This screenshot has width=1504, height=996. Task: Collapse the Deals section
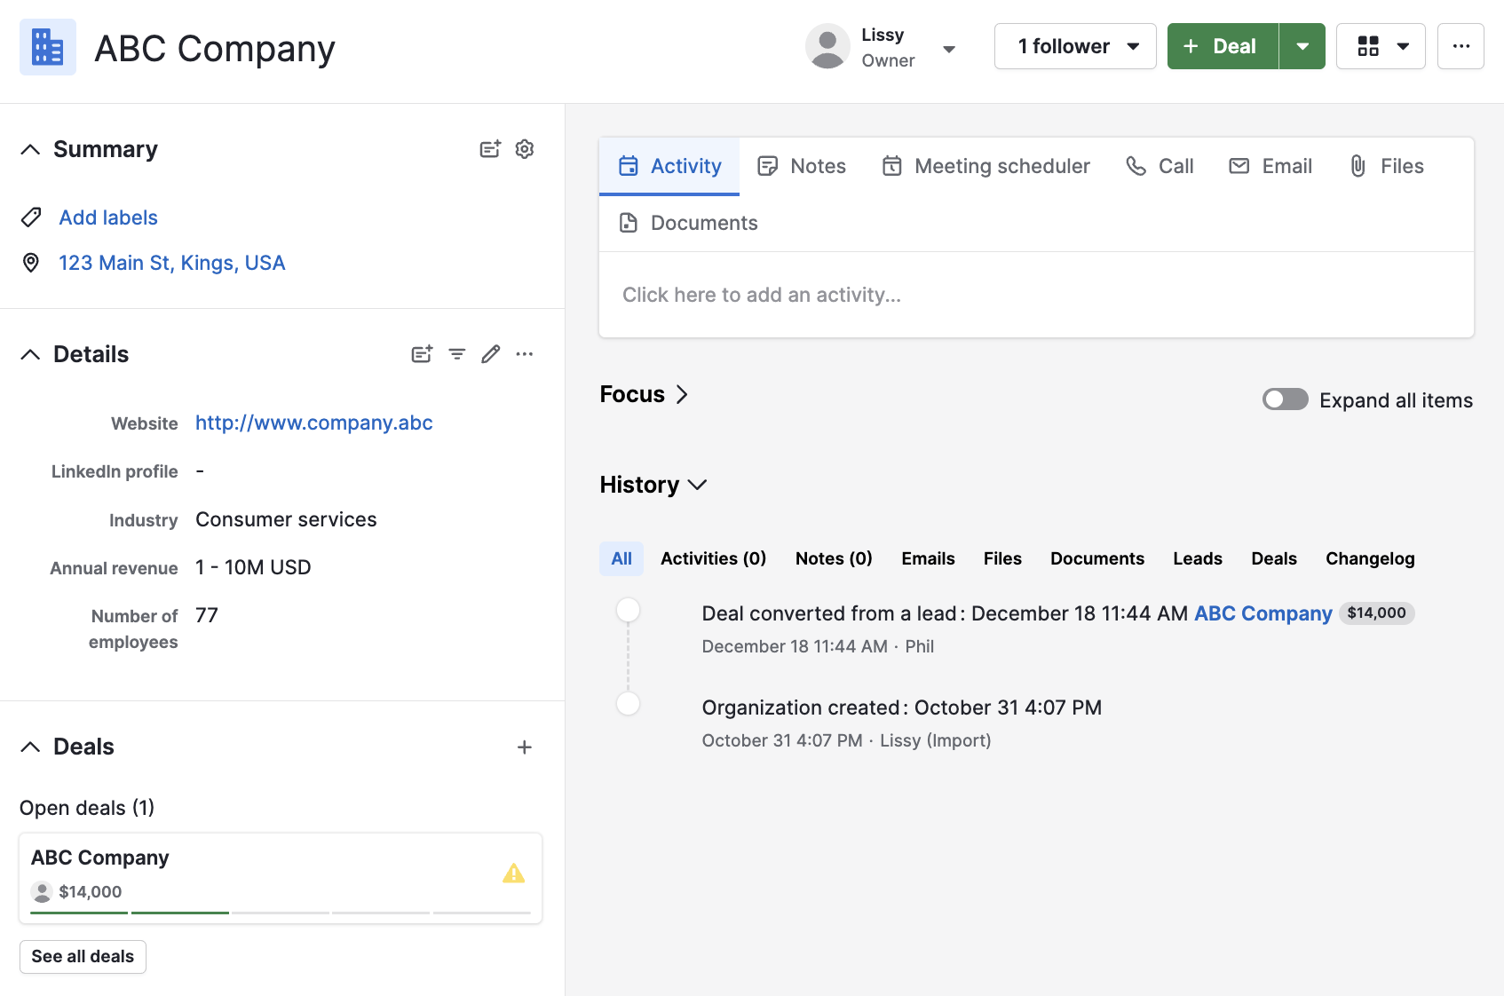30,747
